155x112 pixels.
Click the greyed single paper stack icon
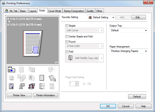[11, 78]
